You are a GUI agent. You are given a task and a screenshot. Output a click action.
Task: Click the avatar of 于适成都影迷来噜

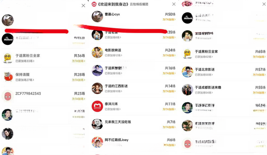coord(187,90)
